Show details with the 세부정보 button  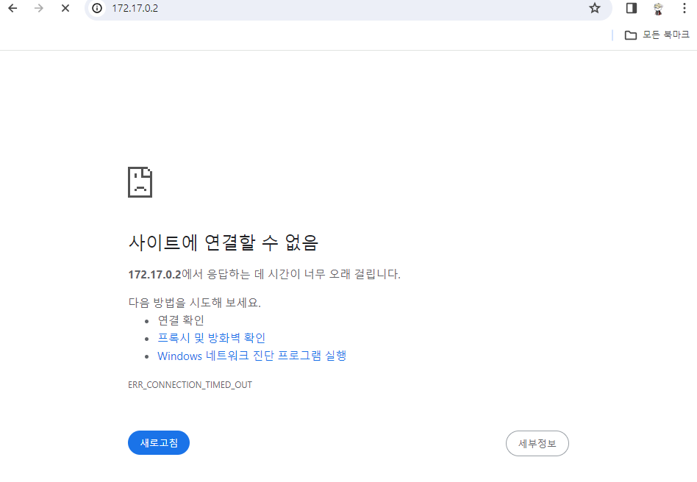point(537,443)
